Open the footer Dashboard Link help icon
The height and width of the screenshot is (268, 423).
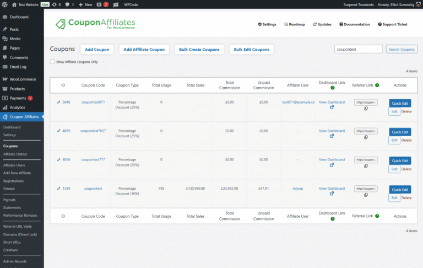click(x=332, y=219)
